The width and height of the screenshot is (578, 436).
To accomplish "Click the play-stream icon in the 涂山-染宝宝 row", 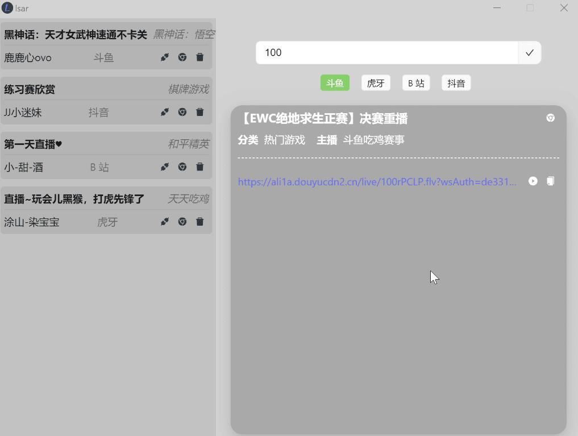I will tap(164, 222).
